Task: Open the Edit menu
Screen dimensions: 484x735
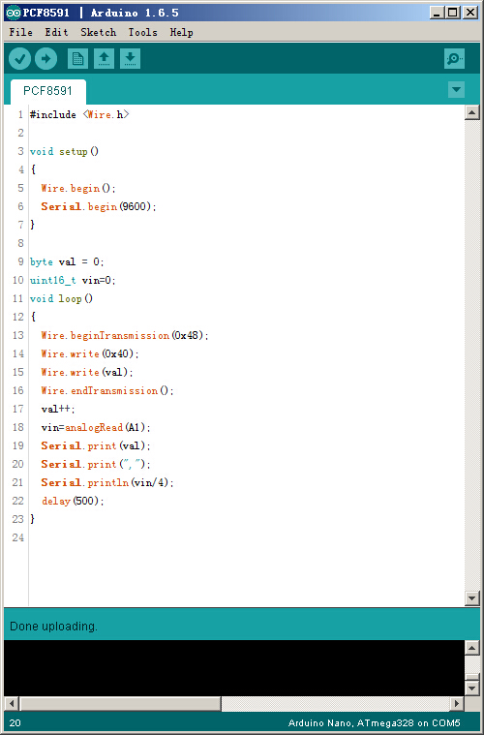Action: 56,32
